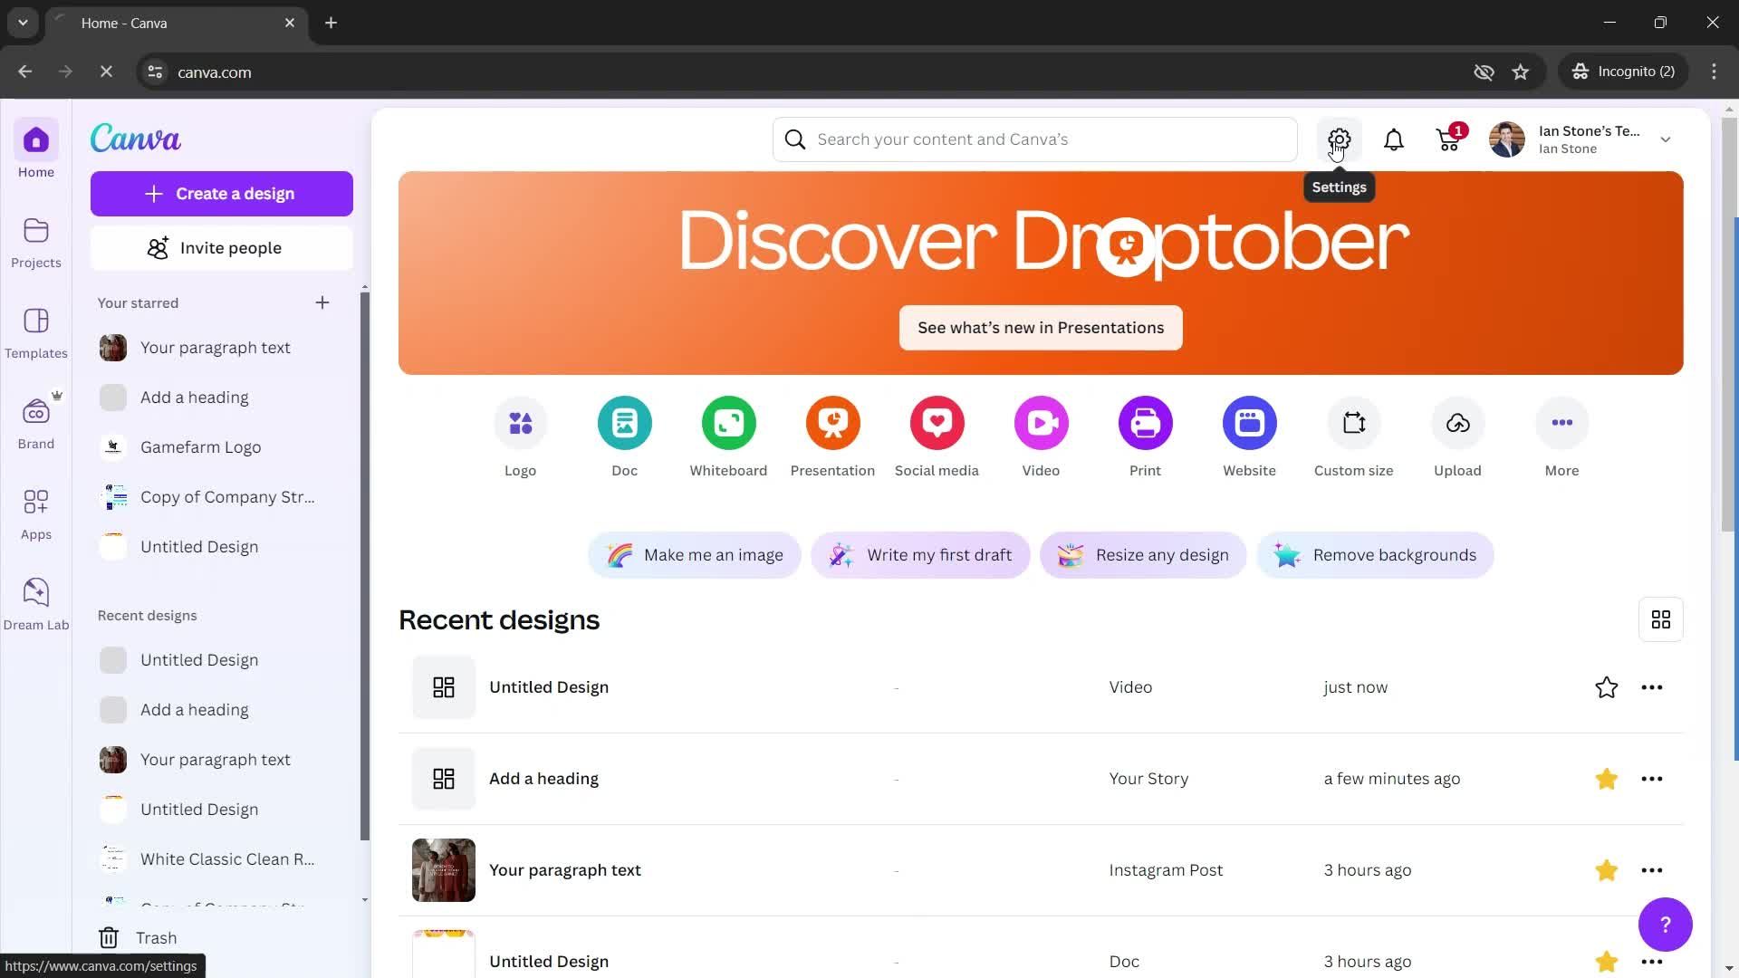Unstar the Your paragraph text row
This screenshot has width=1739, height=978.
[x=1607, y=870]
